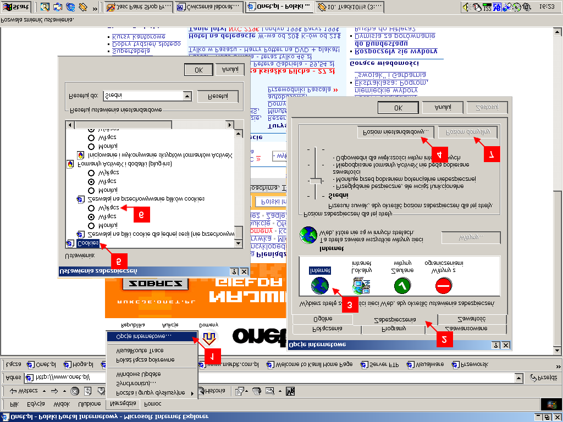Choose Windows Update in Narzędzia menu
Viewport: 563px width, 422px height.
click(x=152, y=374)
